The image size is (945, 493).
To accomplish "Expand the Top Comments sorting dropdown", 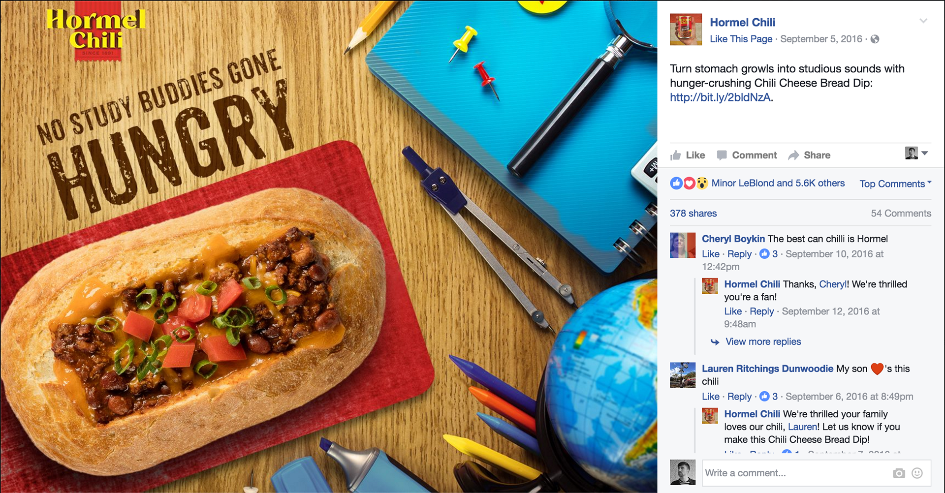I will [x=895, y=184].
